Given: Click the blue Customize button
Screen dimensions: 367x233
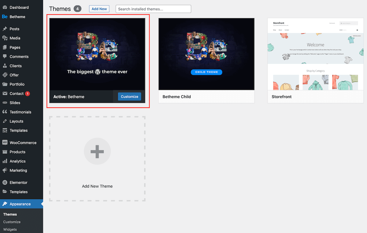Looking at the screenshot, I should pos(129,96).
